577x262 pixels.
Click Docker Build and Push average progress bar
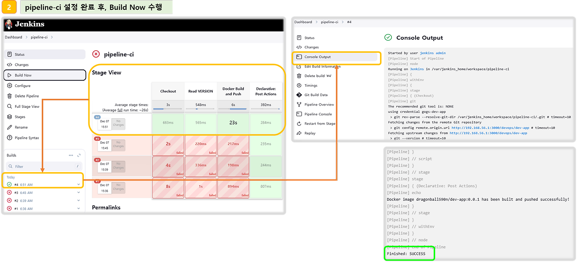click(x=233, y=109)
